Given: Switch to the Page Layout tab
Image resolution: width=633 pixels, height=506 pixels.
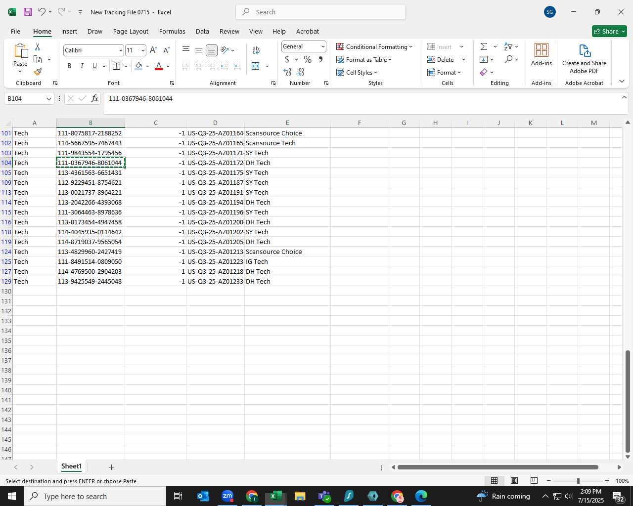Looking at the screenshot, I should coord(131,31).
